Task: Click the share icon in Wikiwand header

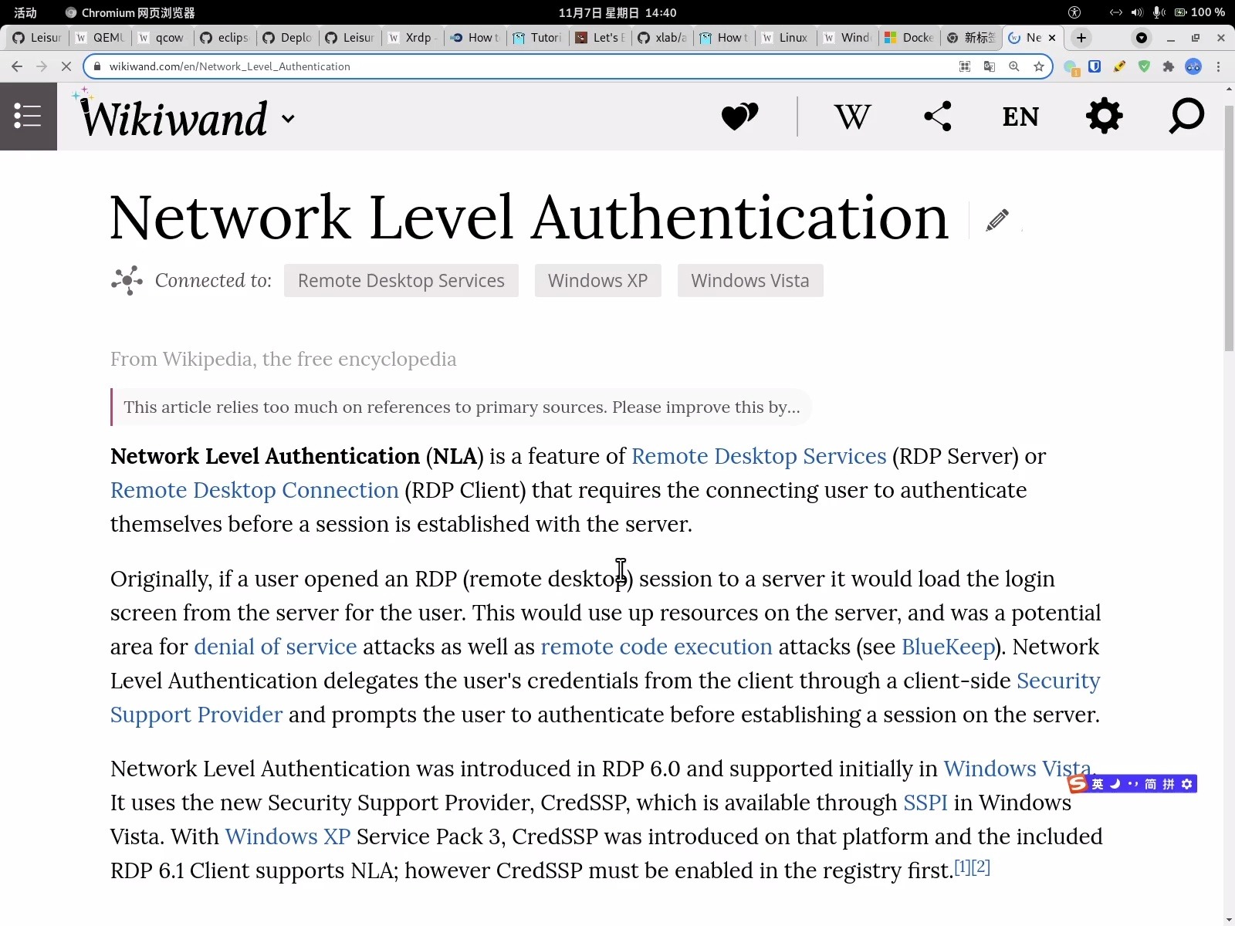Action: [937, 117]
